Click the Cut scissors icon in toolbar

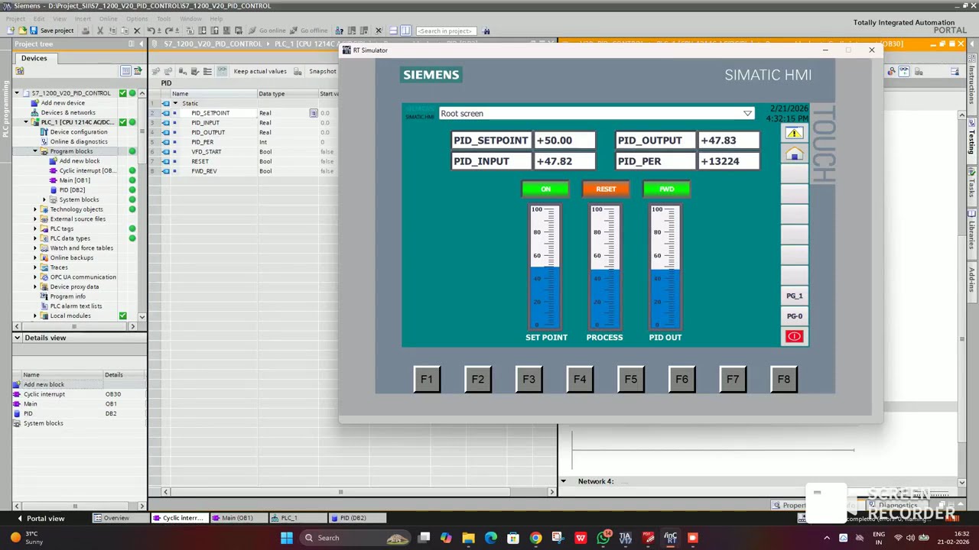coord(100,31)
